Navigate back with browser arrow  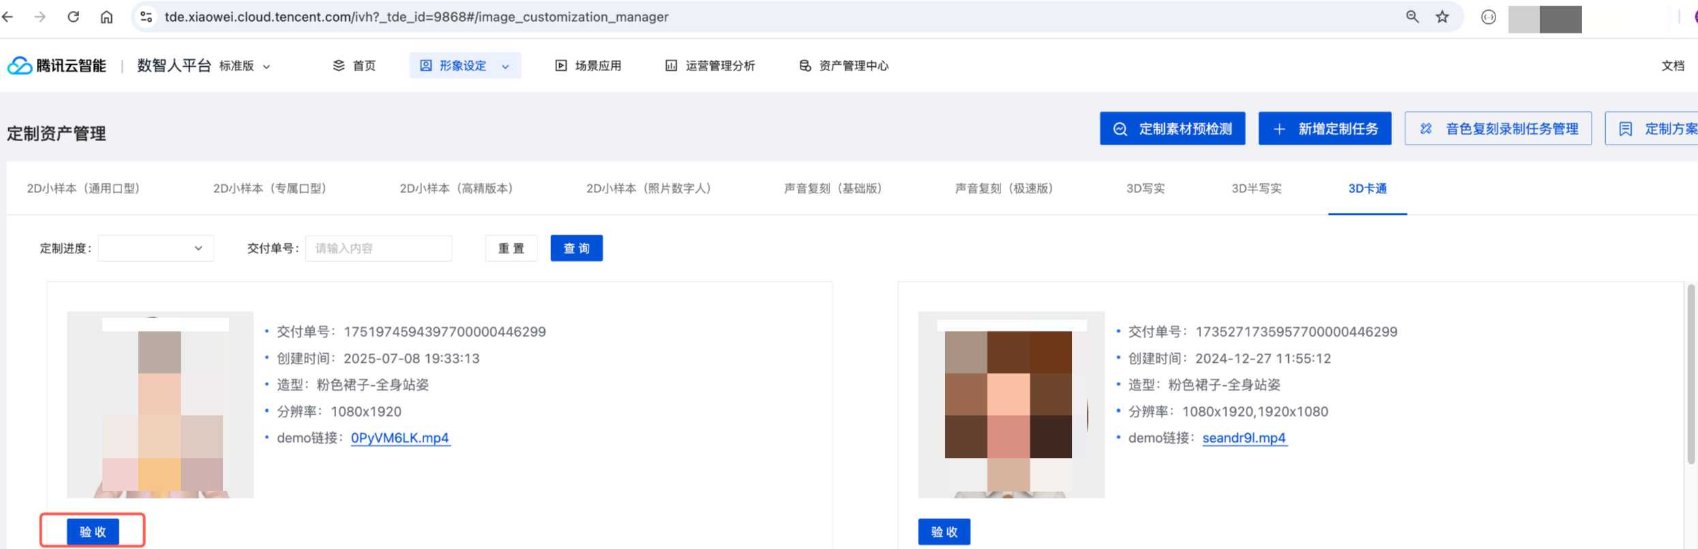point(8,17)
